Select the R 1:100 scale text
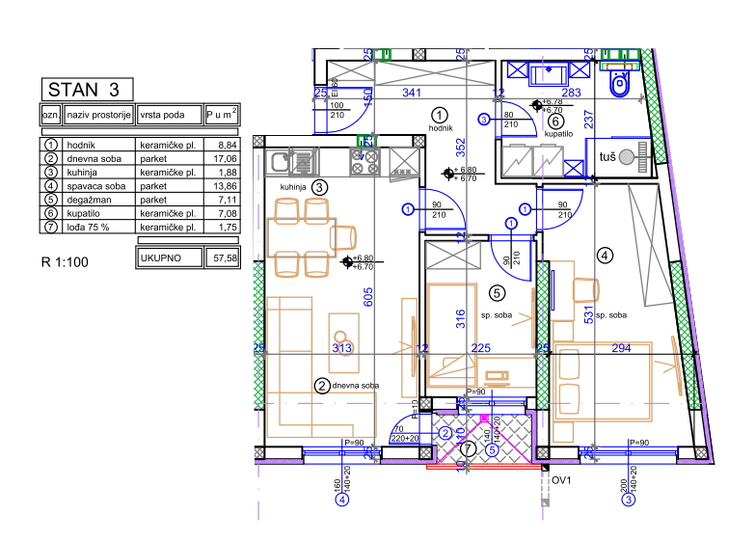 click(x=65, y=262)
